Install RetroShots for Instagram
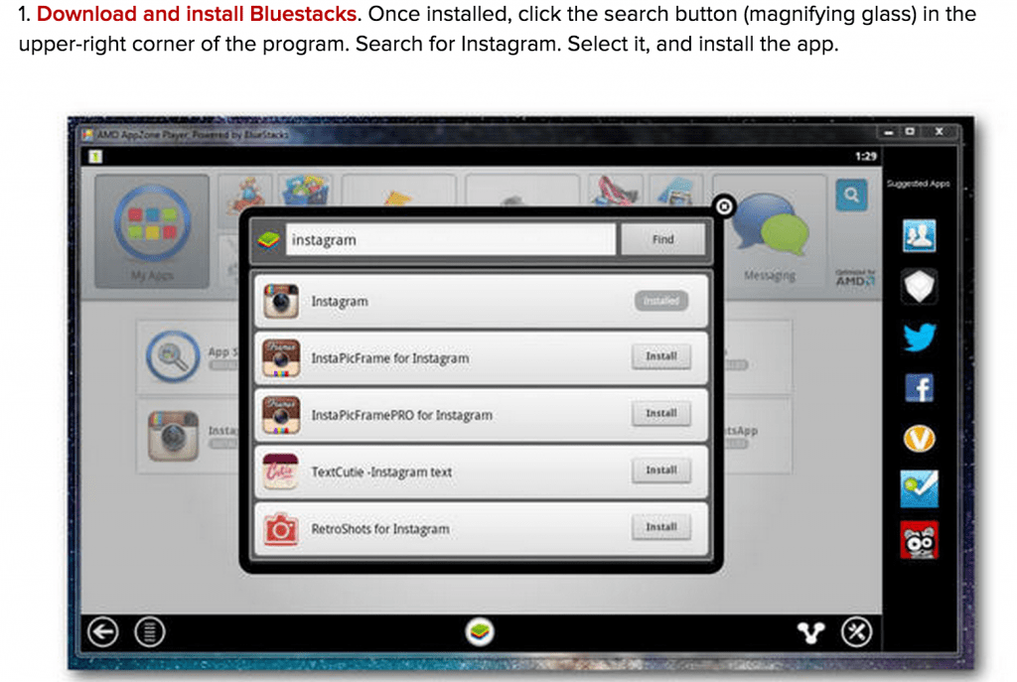The height and width of the screenshot is (682, 1017). click(660, 527)
